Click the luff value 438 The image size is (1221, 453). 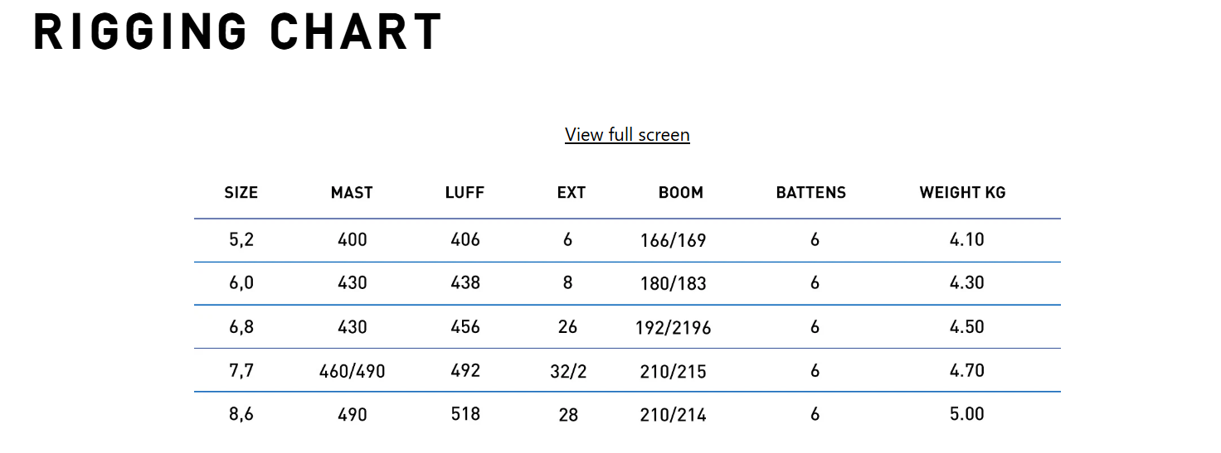(x=465, y=283)
